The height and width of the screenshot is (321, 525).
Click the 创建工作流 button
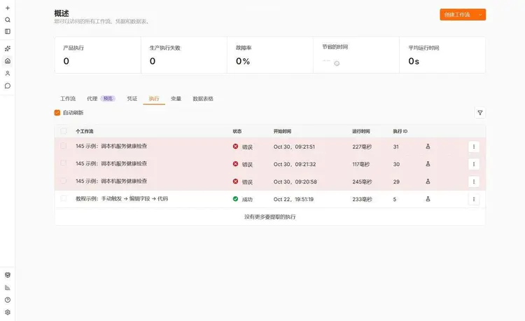click(457, 15)
